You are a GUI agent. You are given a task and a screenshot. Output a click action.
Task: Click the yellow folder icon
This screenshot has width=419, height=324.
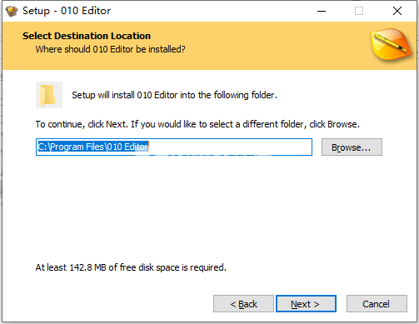point(49,95)
